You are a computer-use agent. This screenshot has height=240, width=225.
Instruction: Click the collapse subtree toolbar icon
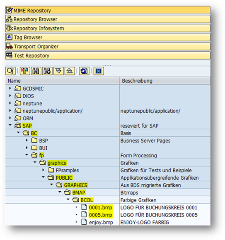[x=70, y=71]
